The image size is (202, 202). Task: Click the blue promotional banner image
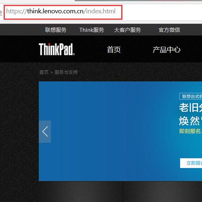click(x=120, y=131)
